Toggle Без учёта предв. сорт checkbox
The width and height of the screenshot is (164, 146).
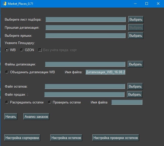click(40, 50)
